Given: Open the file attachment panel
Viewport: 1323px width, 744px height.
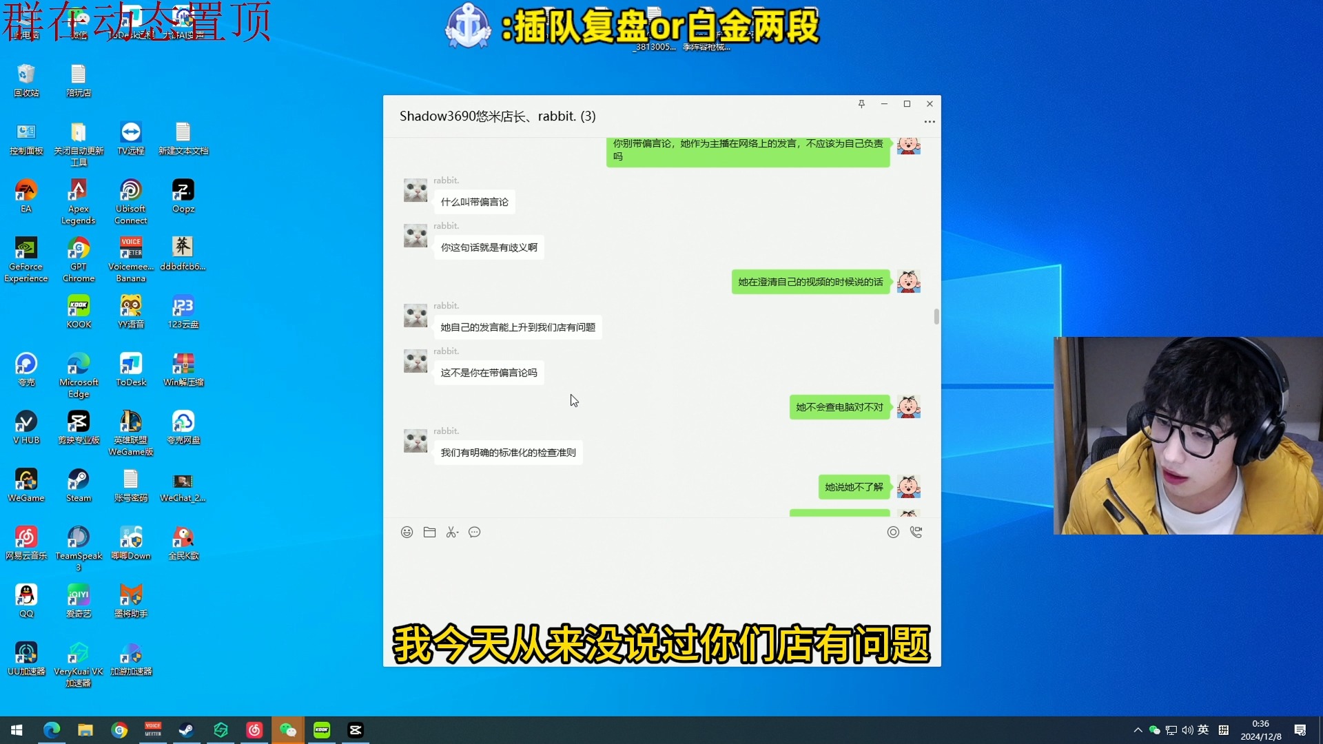Looking at the screenshot, I should click(x=429, y=533).
